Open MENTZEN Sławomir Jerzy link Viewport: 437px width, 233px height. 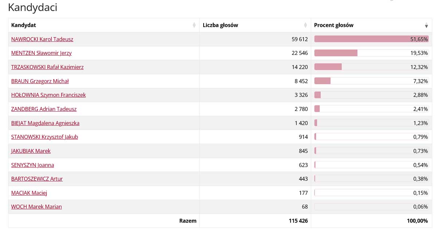42,53
